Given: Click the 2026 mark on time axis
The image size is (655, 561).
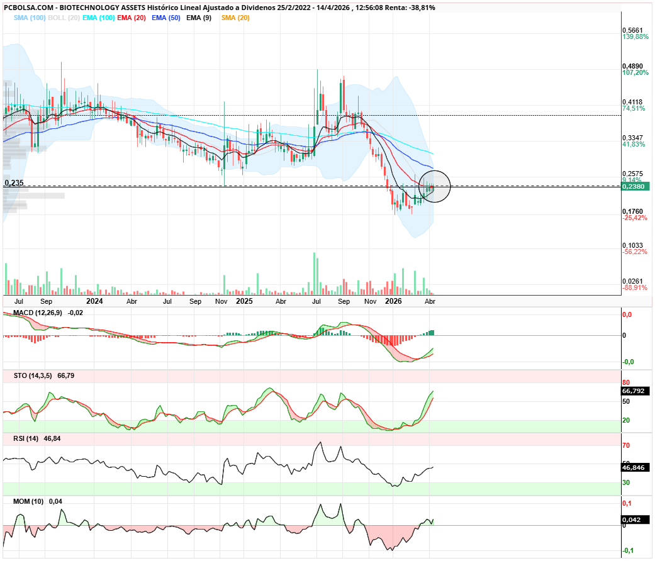Looking at the screenshot, I should (x=393, y=301).
